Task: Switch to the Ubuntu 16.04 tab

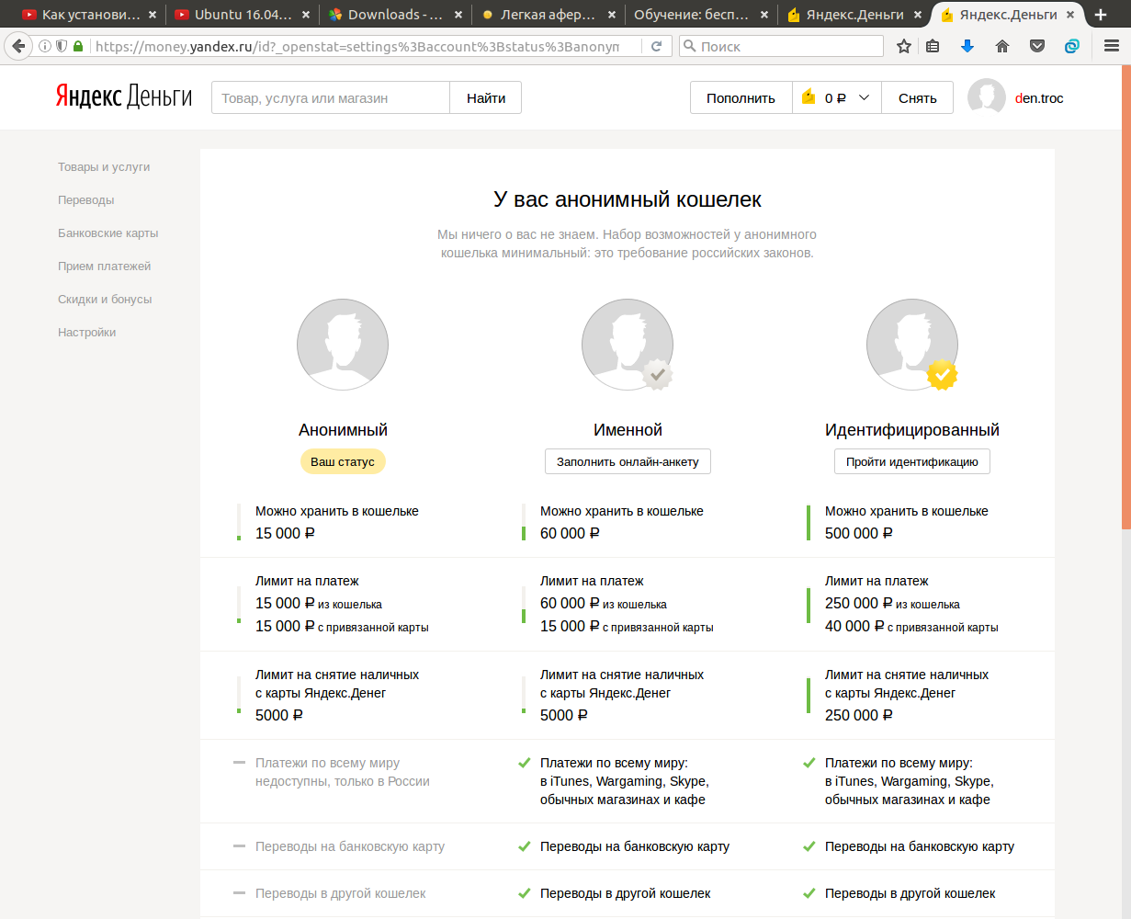Action: click(243, 15)
